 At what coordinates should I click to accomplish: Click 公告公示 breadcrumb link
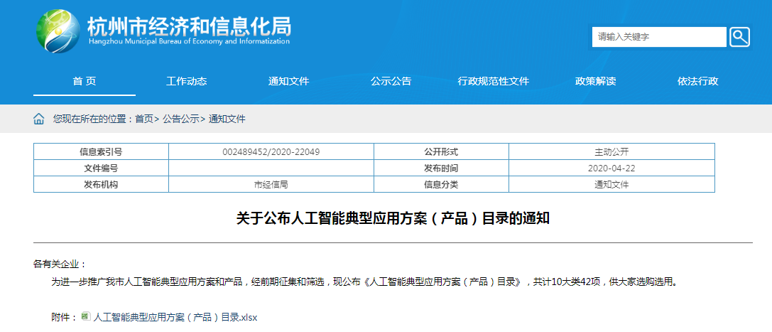point(180,119)
